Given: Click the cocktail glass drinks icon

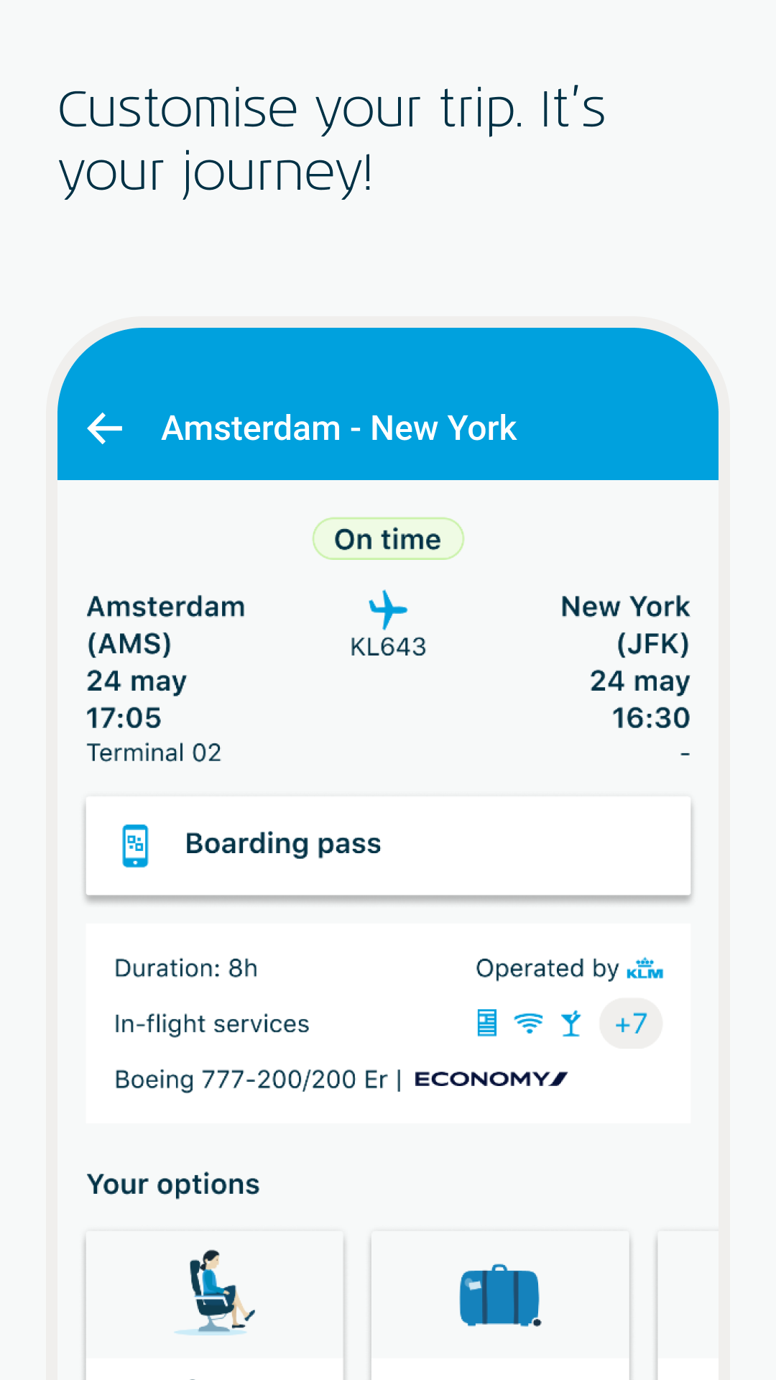Looking at the screenshot, I should 571,1023.
